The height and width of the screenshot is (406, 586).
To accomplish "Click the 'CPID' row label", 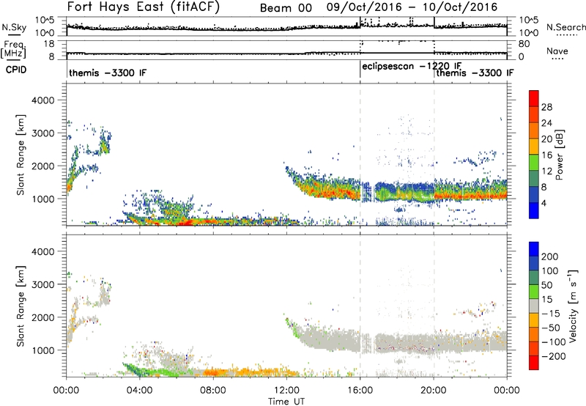I will pos(16,70).
